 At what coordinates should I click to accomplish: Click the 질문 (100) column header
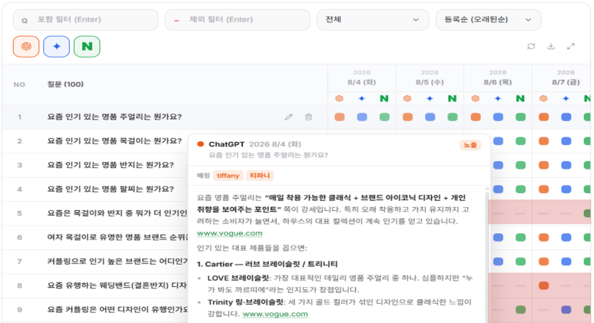65,84
